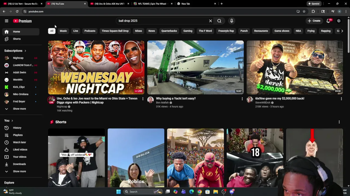Select the Live filter chip
Image resolution: width=350 pixels, height=196 pixels.
pos(76,31)
